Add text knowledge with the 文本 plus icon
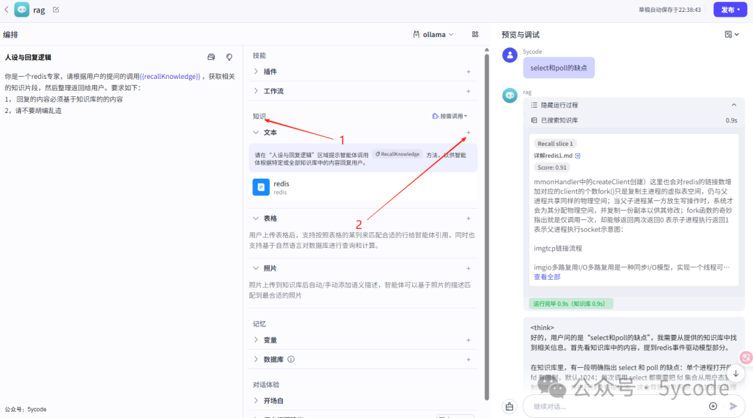The height and width of the screenshot is (418, 753). 469,133
